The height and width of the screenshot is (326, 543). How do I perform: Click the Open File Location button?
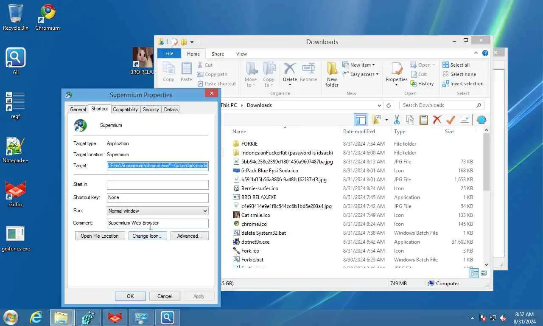pos(100,236)
